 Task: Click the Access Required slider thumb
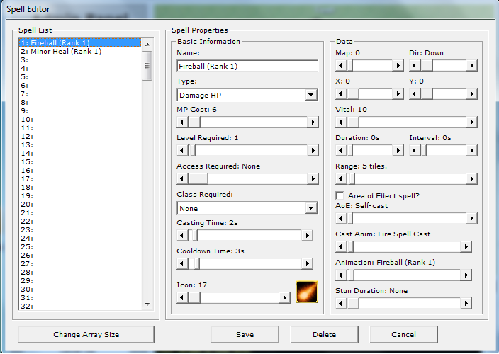(x=198, y=178)
